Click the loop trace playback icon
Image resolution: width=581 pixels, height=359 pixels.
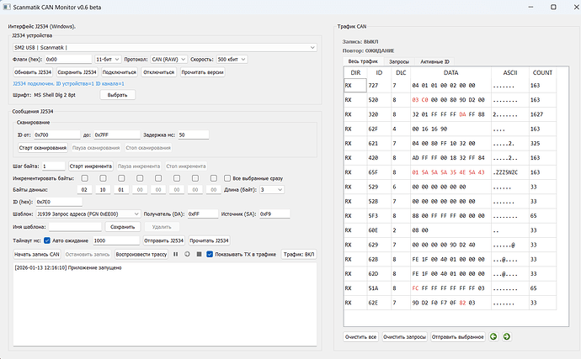coord(187,253)
